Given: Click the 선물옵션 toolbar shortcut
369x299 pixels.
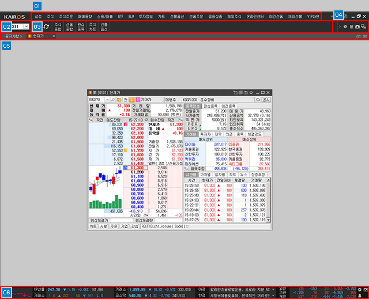Looking at the screenshot, I should [x=104, y=27].
